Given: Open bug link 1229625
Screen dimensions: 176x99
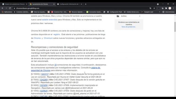Looking at the screenshot, I should 44,91.
